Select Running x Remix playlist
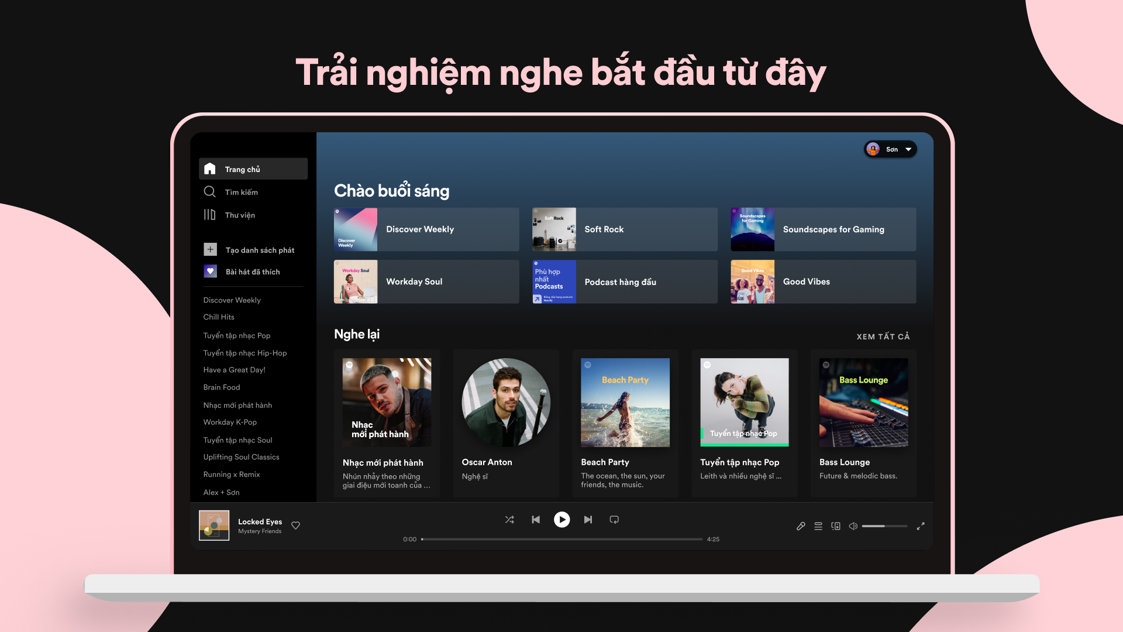Viewport: 1123px width, 632px height. coord(232,475)
